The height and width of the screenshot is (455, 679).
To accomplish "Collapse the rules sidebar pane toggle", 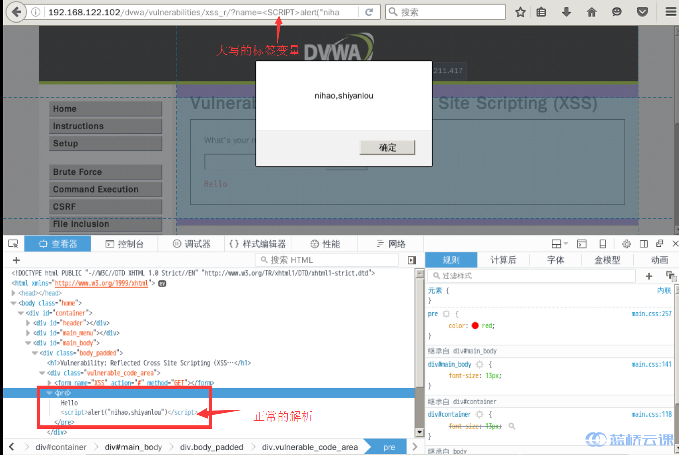I will [x=412, y=260].
